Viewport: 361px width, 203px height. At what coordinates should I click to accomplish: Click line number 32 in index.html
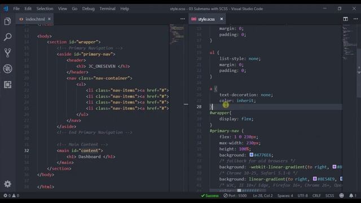pos(27,151)
